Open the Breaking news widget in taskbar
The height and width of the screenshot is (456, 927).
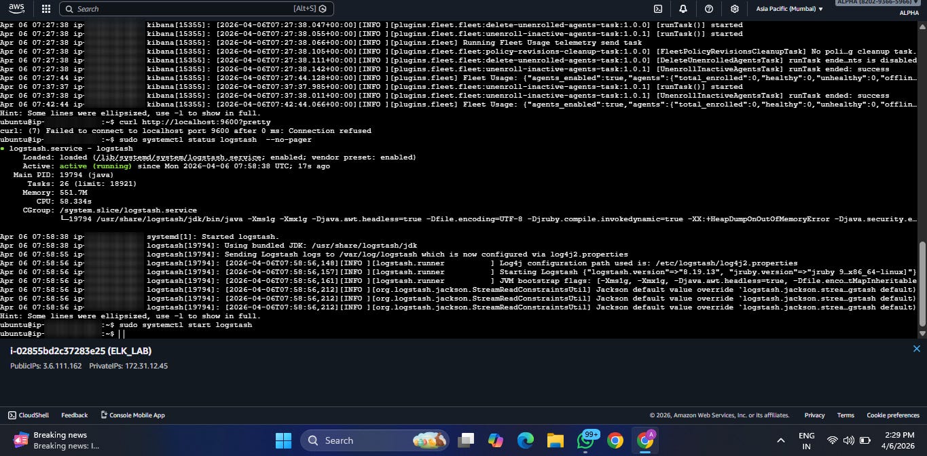(58, 440)
